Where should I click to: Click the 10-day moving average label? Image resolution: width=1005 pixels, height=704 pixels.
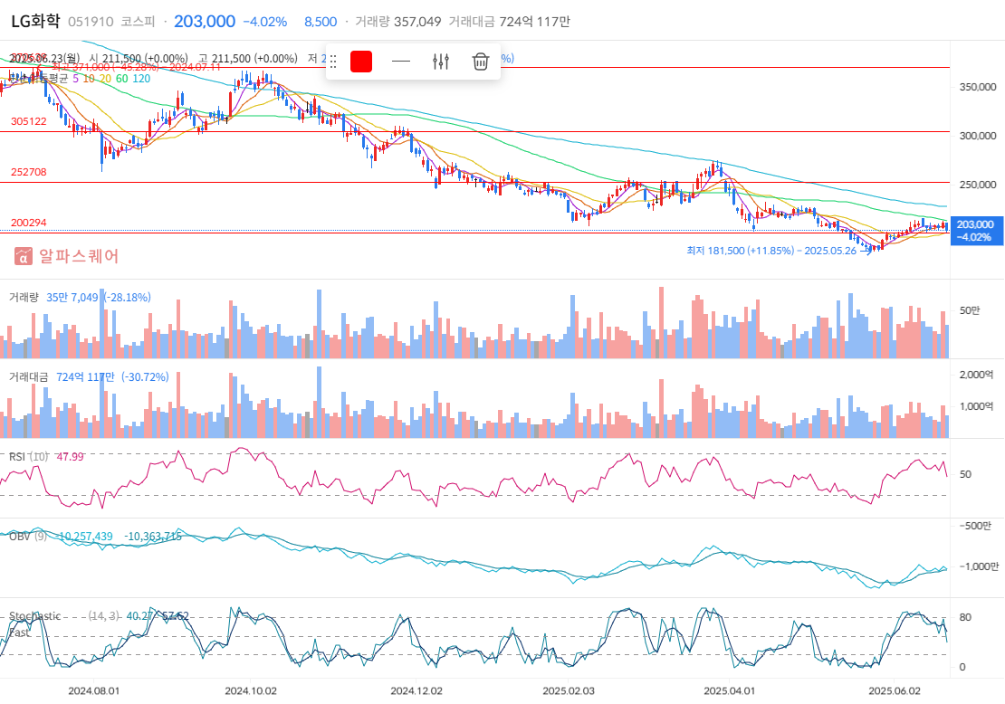(89, 79)
